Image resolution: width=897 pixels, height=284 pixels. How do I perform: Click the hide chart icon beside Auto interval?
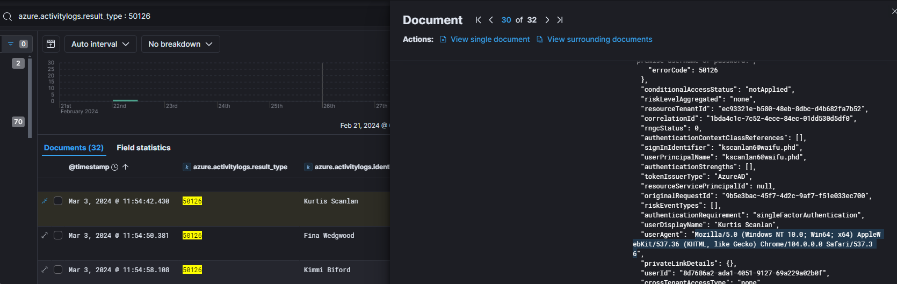[50, 44]
